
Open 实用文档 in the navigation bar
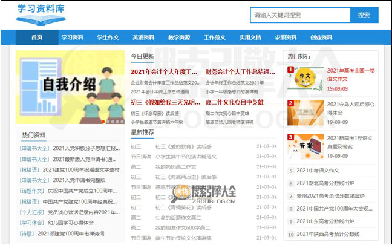pos(250,38)
